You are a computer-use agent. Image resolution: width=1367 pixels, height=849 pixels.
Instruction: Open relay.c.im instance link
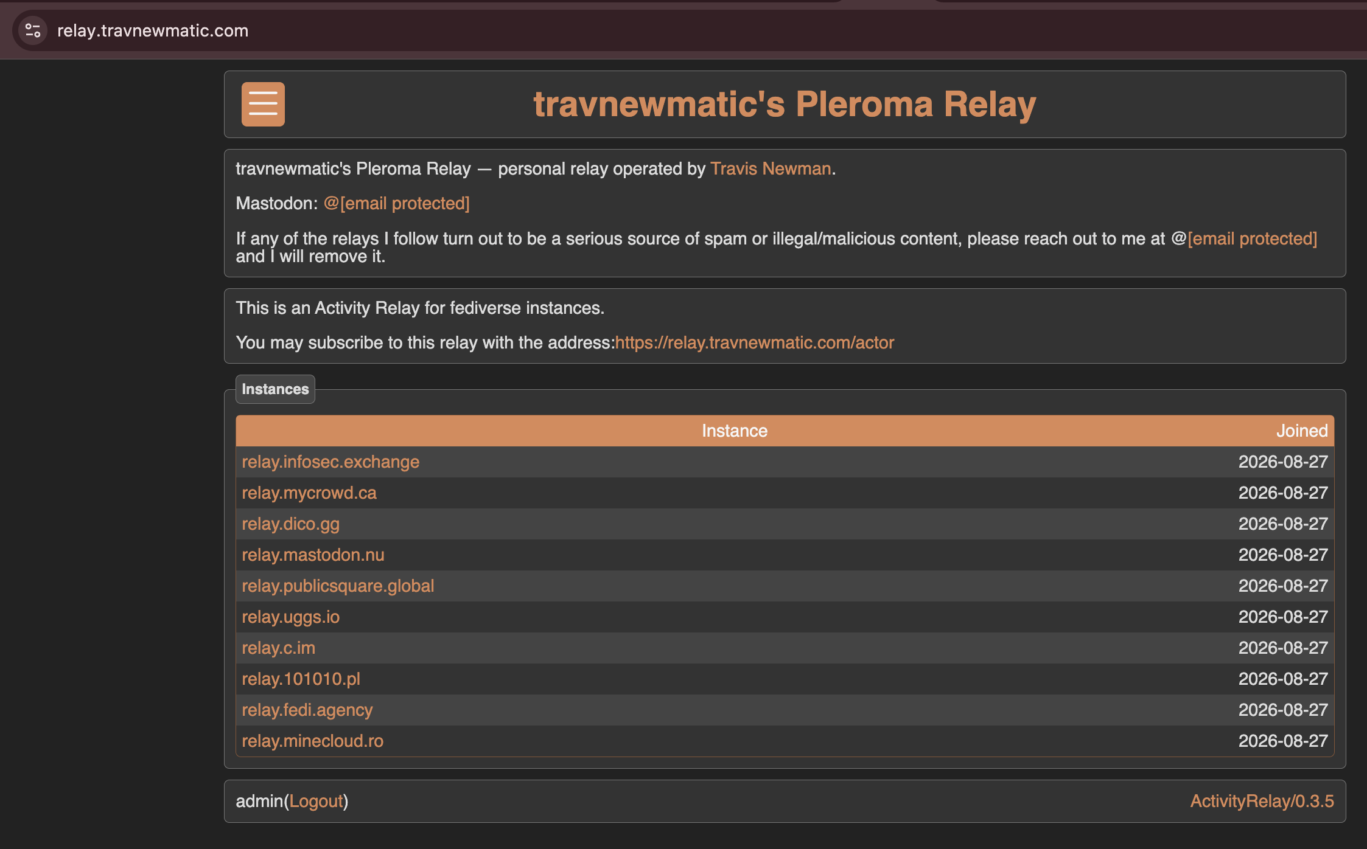click(278, 648)
